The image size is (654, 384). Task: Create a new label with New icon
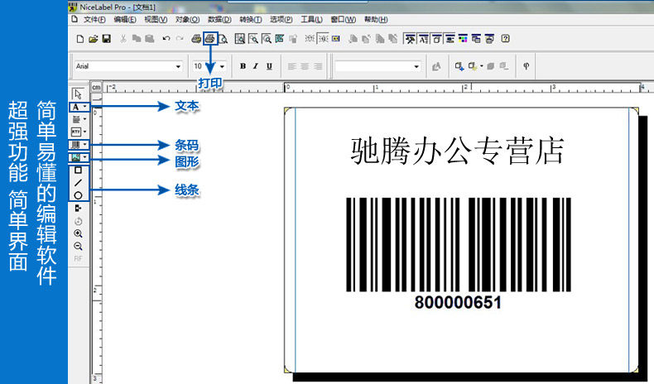pyautogui.click(x=80, y=39)
